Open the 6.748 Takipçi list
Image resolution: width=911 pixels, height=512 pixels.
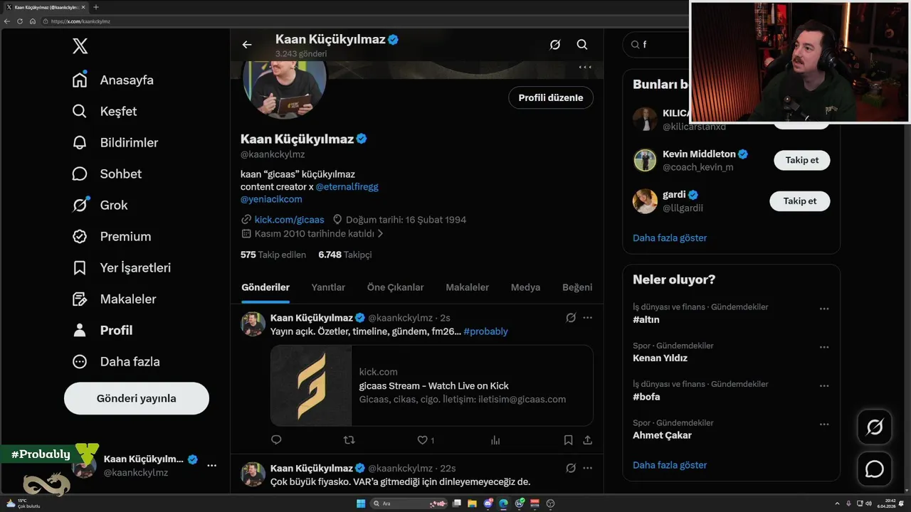coord(345,255)
